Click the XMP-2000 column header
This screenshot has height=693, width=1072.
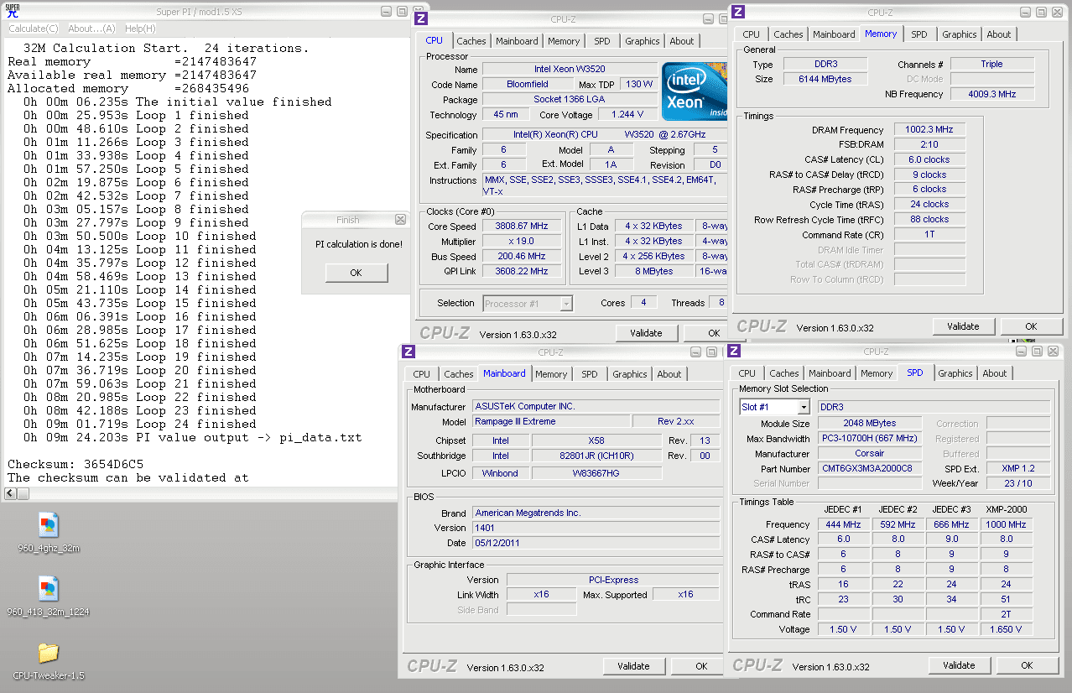click(1005, 509)
